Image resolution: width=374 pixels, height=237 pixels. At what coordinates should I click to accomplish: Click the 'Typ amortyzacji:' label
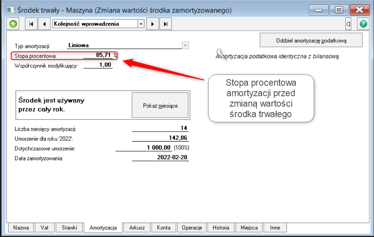32,46
